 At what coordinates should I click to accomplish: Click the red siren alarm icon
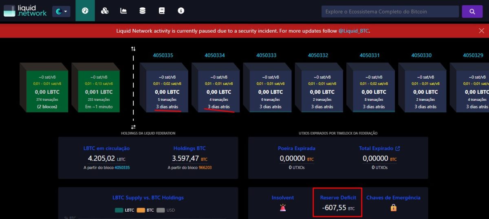tap(283, 208)
